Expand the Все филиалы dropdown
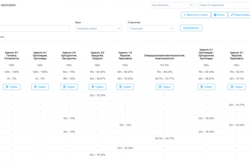This screenshot has width=250, height=164. (x=172, y=5)
